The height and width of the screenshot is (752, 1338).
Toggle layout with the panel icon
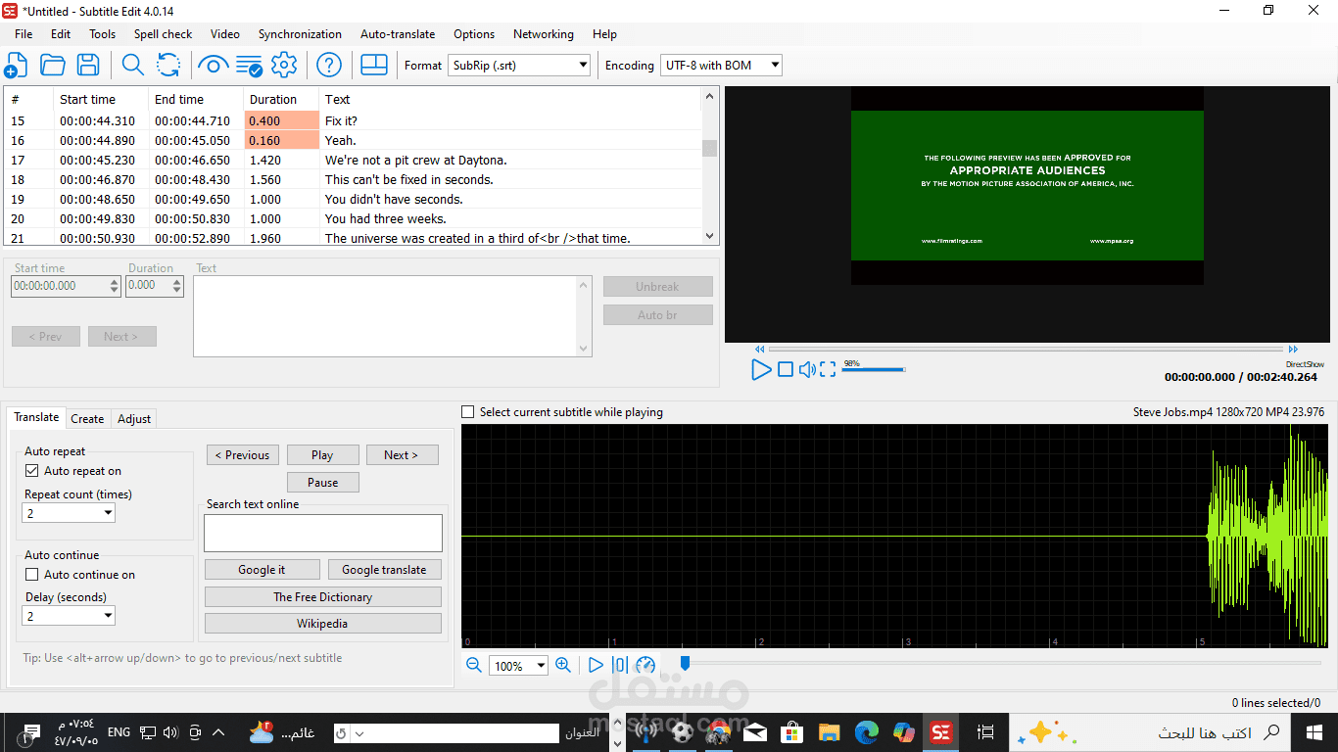point(374,65)
